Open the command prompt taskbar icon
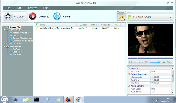Image resolution: width=176 pixels, height=103 pixels. pyautogui.click(x=37, y=99)
